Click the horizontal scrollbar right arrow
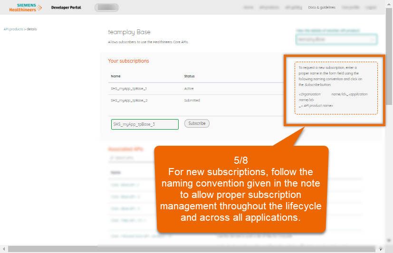Image resolution: width=393 pixels, height=253 pixels. (x=381, y=249)
